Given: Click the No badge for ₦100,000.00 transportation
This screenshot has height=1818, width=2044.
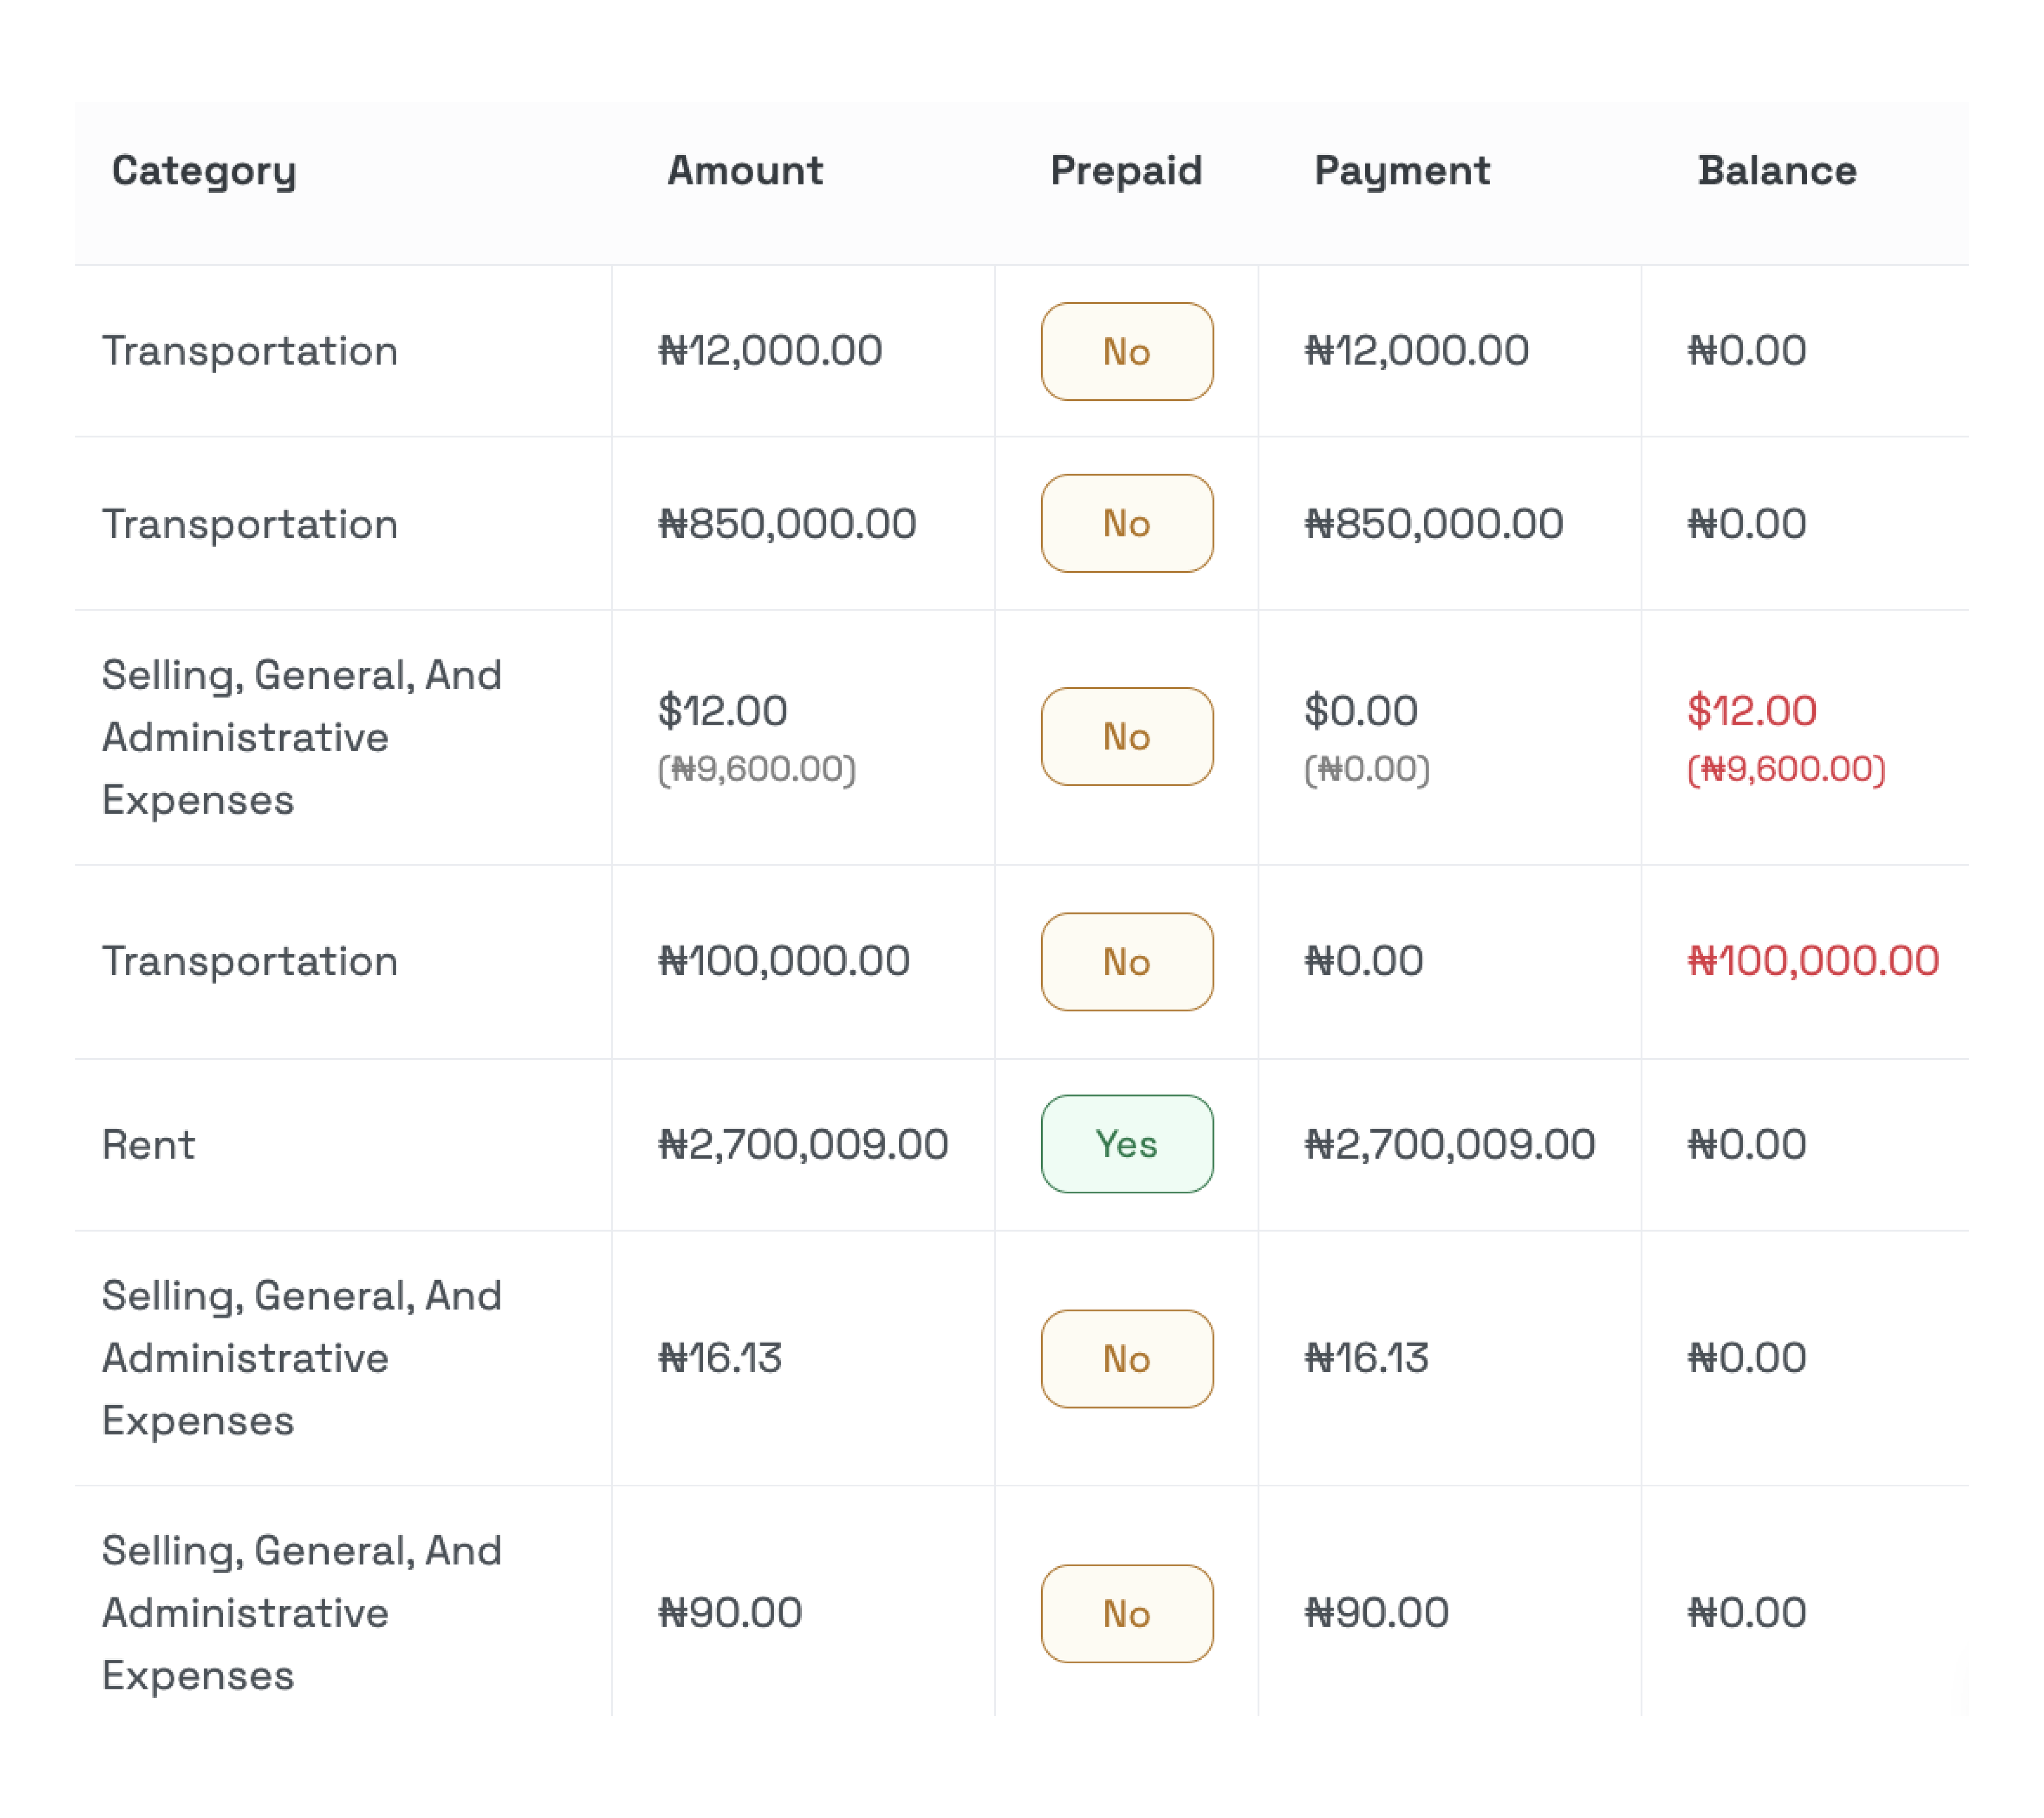Looking at the screenshot, I should tap(1127, 962).
